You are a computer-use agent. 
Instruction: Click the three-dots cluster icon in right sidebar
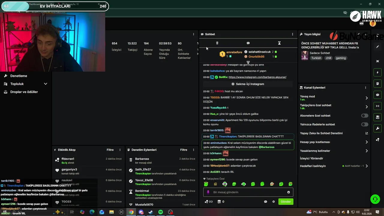click(x=377, y=139)
